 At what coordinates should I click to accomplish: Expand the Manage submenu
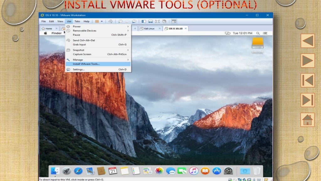98,60
